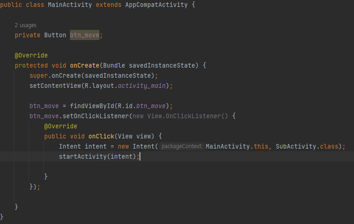This screenshot has height=224, width=354.
Task: Click AppCompatActivity in the class header
Action: point(156,5)
